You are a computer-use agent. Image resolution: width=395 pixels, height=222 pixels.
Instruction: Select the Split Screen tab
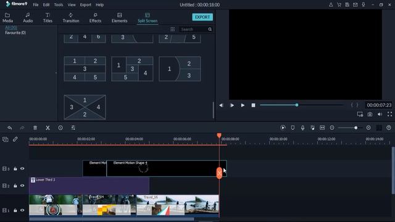(x=148, y=18)
